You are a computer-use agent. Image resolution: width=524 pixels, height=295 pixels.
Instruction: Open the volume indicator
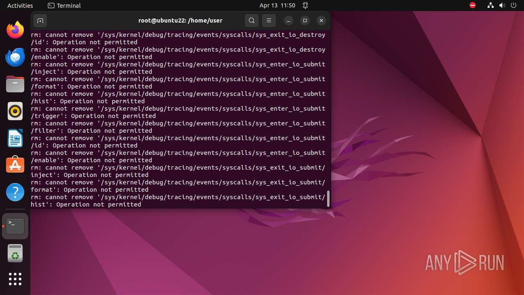[x=502, y=5]
